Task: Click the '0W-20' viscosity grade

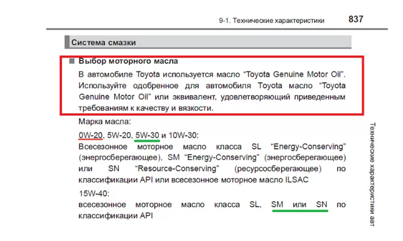Action: coord(90,135)
